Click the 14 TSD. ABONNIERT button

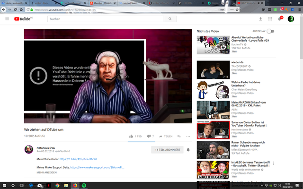(x=167, y=150)
